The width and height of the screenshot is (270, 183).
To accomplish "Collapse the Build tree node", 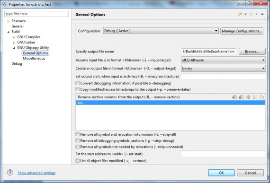I will (x=8, y=32).
